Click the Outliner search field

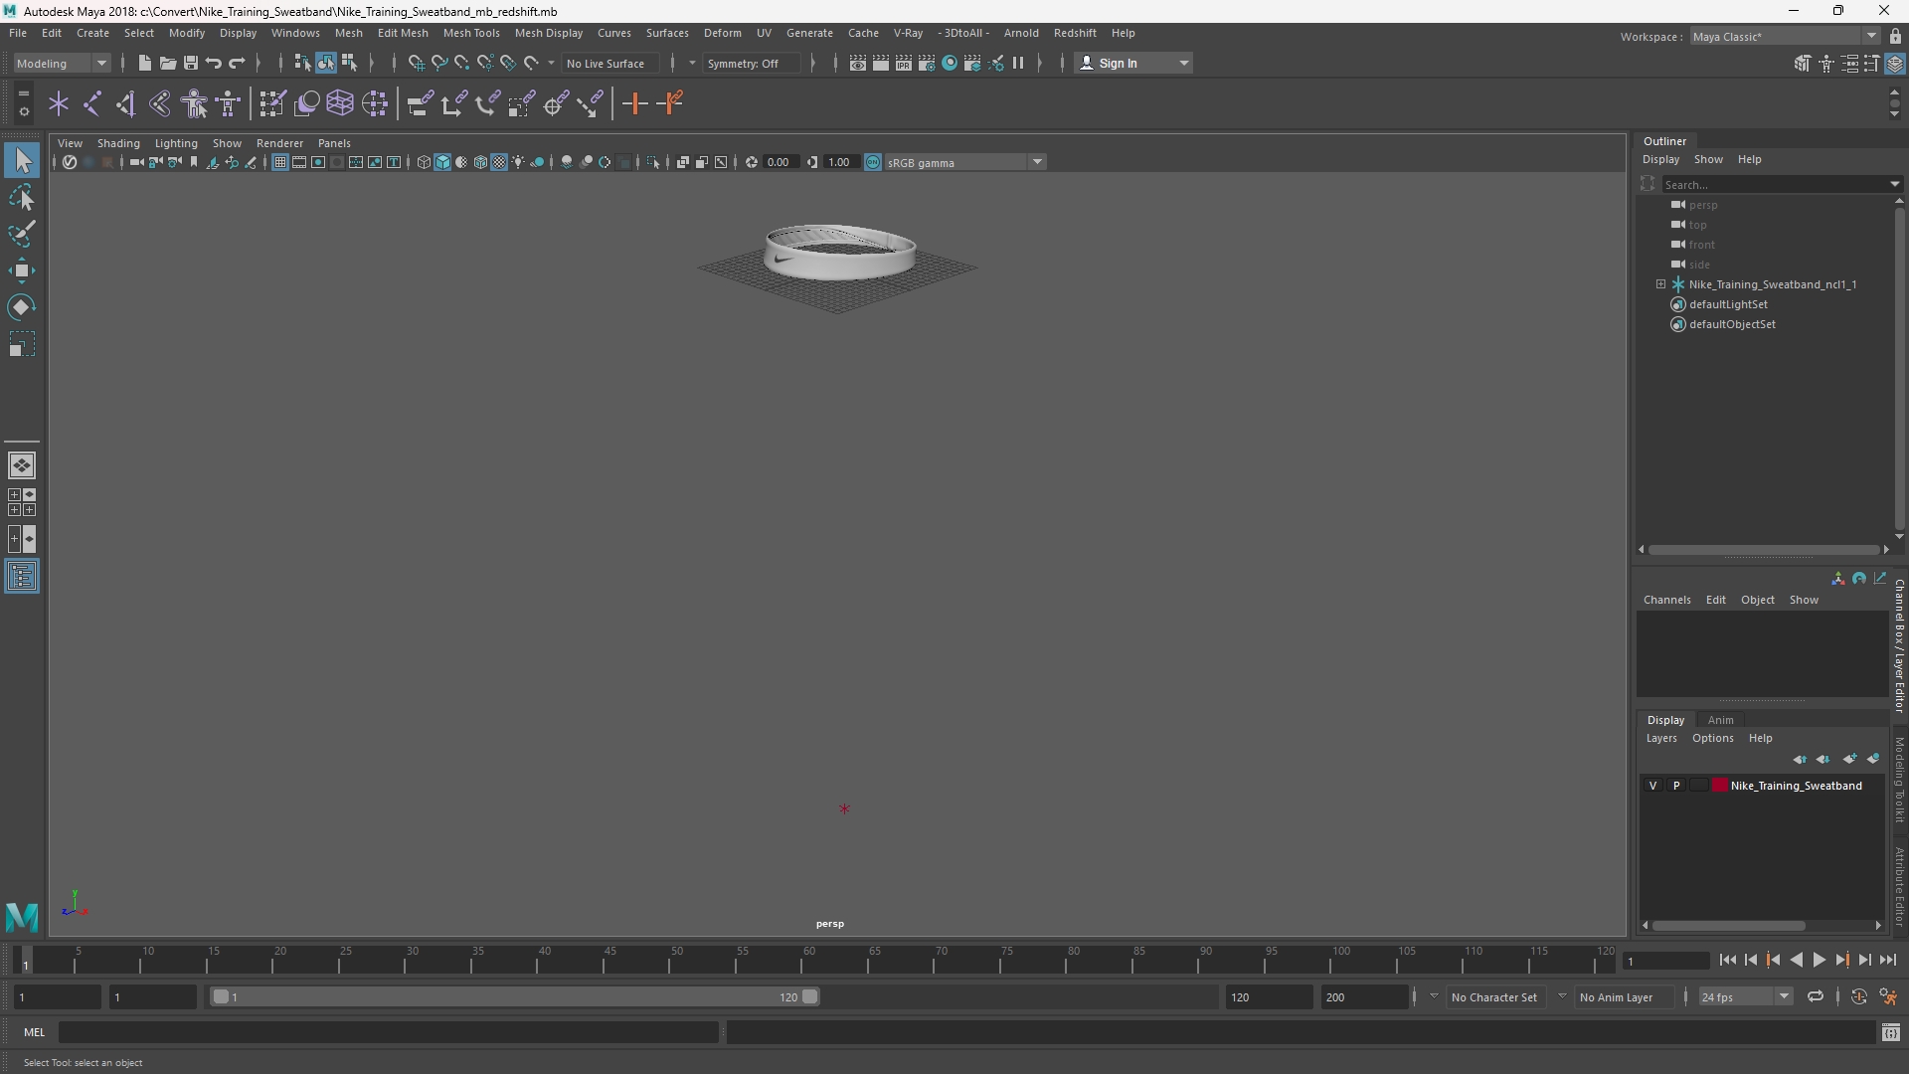(x=1777, y=184)
